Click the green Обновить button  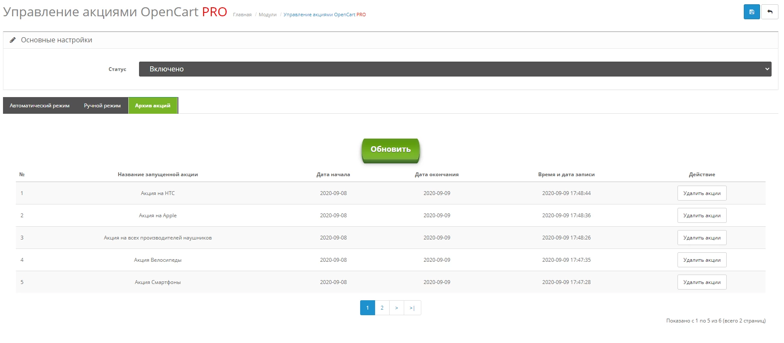click(x=391, y=150)
